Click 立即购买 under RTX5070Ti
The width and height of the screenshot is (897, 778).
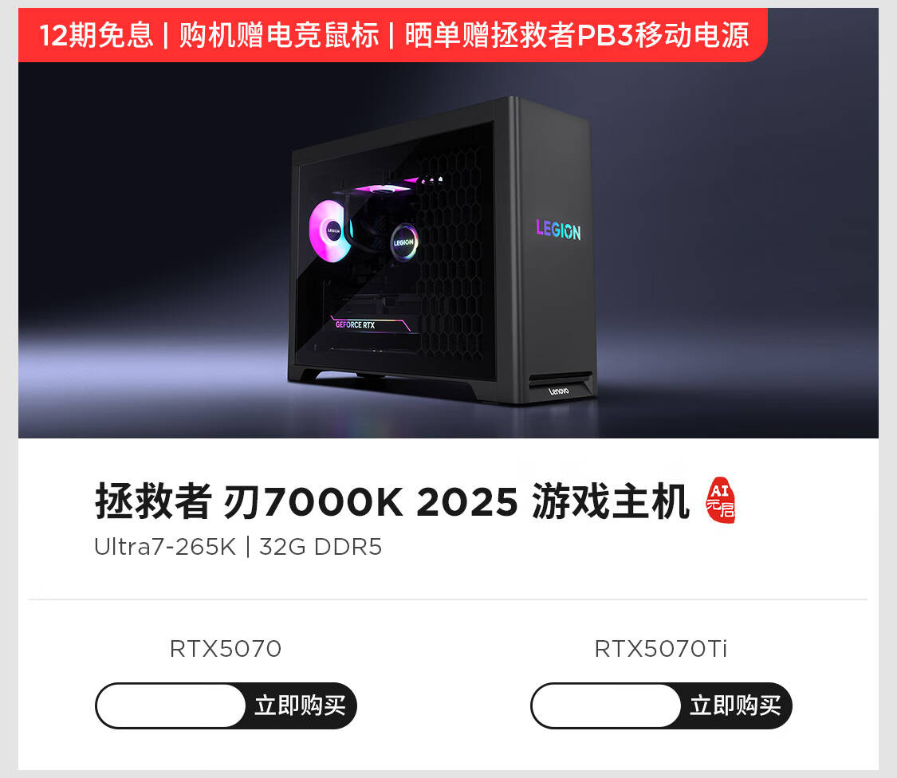735,705
